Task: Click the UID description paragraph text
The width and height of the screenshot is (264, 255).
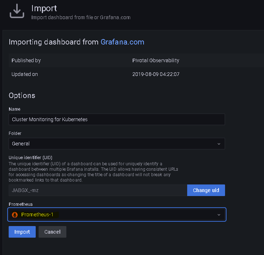Action: (93, 172)
